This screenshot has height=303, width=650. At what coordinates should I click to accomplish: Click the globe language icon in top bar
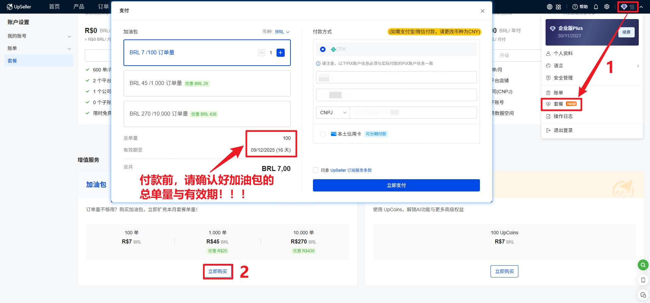(x=549, y=7)
